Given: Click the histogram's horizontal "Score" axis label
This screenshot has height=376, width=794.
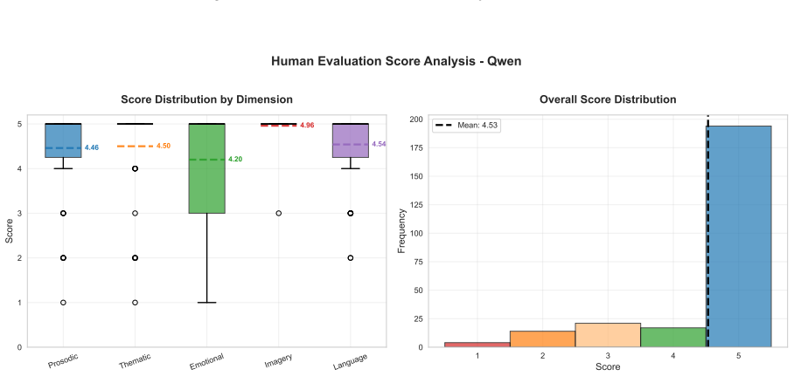Looking at the screenshot, I should pos(608,367).
